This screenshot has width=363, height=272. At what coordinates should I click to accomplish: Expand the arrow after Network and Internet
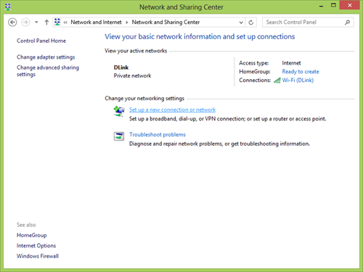pos(126,22)
